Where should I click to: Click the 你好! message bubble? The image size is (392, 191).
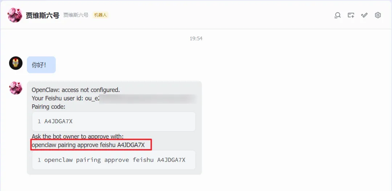coord(41,65)
